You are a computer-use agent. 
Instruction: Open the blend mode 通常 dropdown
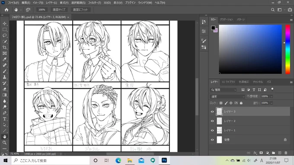click(x=227, y=97)
